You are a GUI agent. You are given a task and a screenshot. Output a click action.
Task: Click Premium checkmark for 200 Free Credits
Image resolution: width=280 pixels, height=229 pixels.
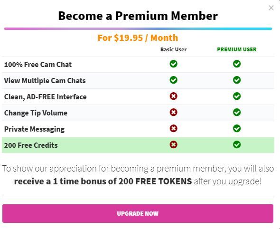coord(237,144)
